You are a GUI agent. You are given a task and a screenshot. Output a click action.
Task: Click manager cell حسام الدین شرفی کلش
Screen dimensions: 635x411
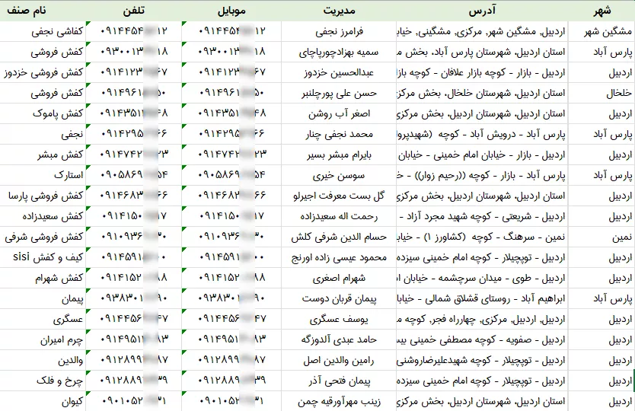tap(339, 237)
